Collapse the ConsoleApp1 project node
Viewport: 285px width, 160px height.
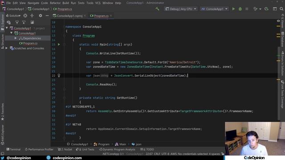(12, 33)
